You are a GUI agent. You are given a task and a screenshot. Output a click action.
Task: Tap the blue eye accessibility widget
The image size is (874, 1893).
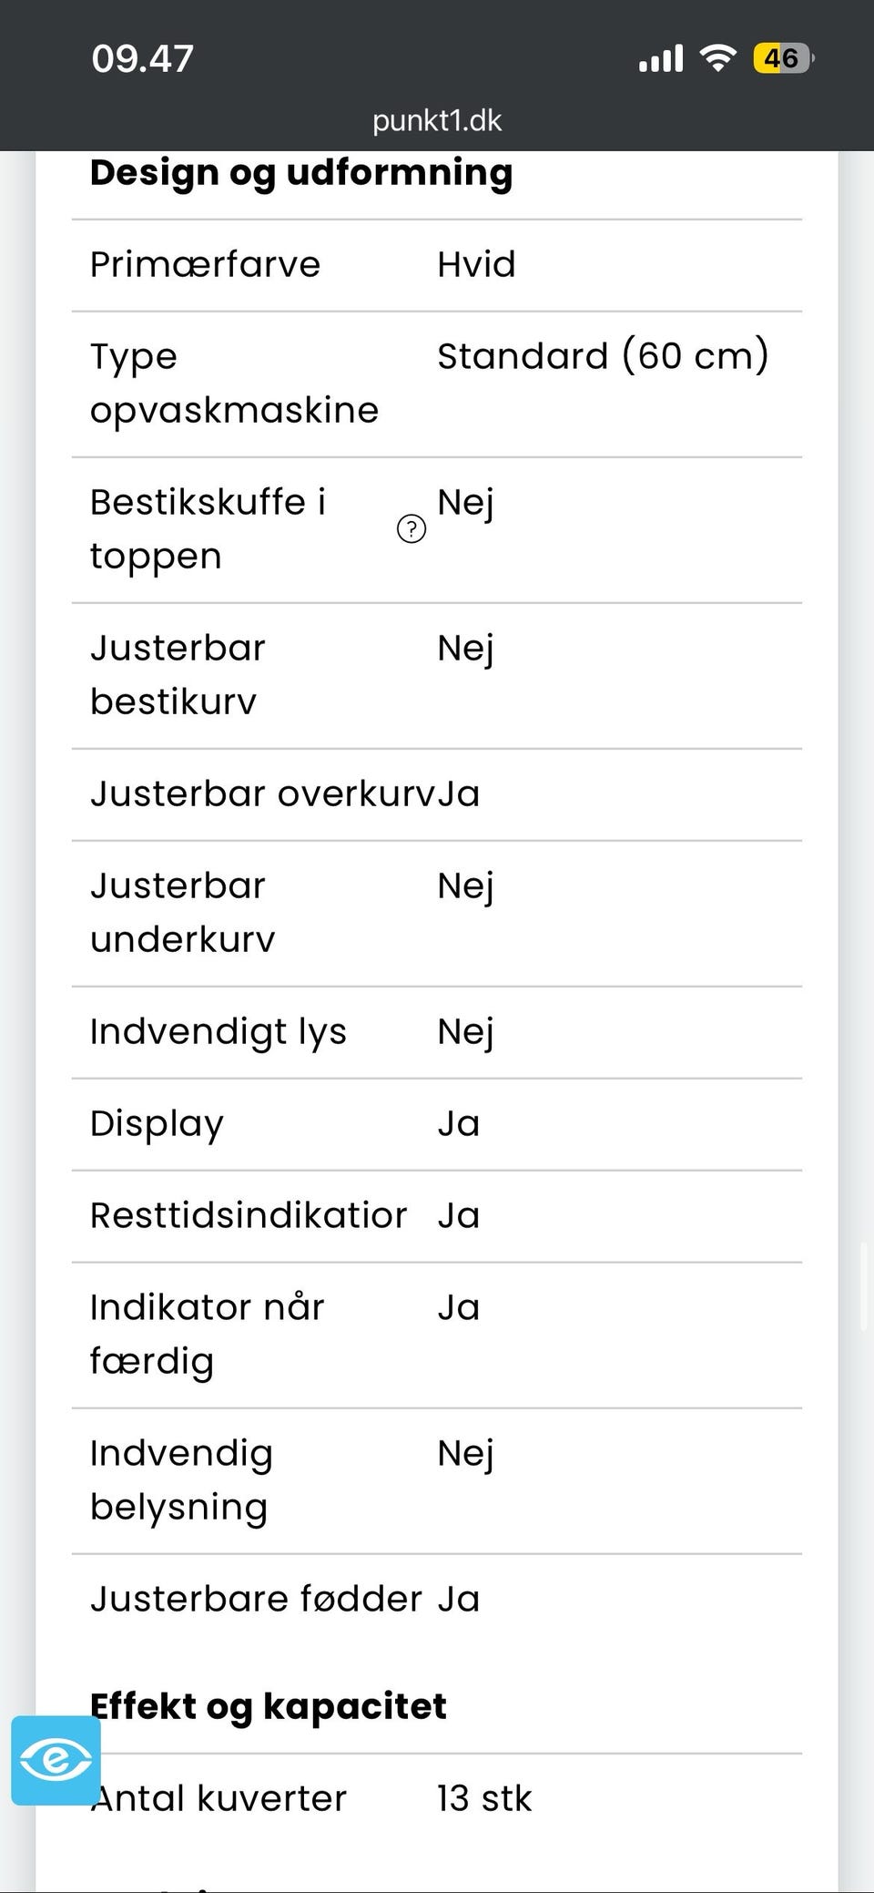pos(56,1760)
